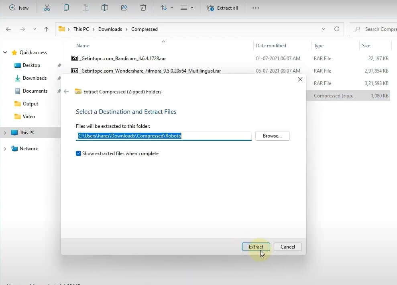Open the See more ellipsis menu

pos(255,8)
